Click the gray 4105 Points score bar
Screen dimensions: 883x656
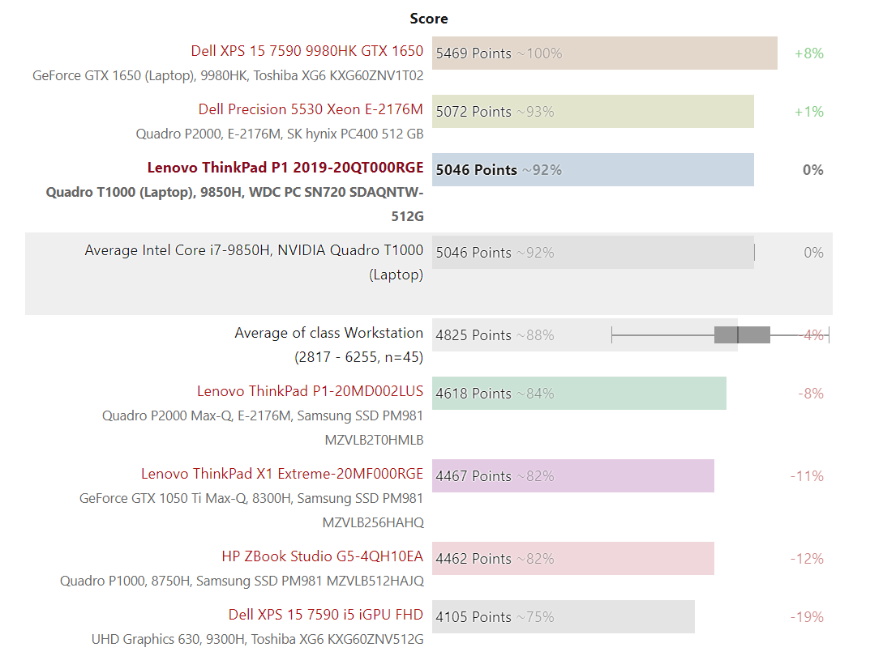click(564, 617)
